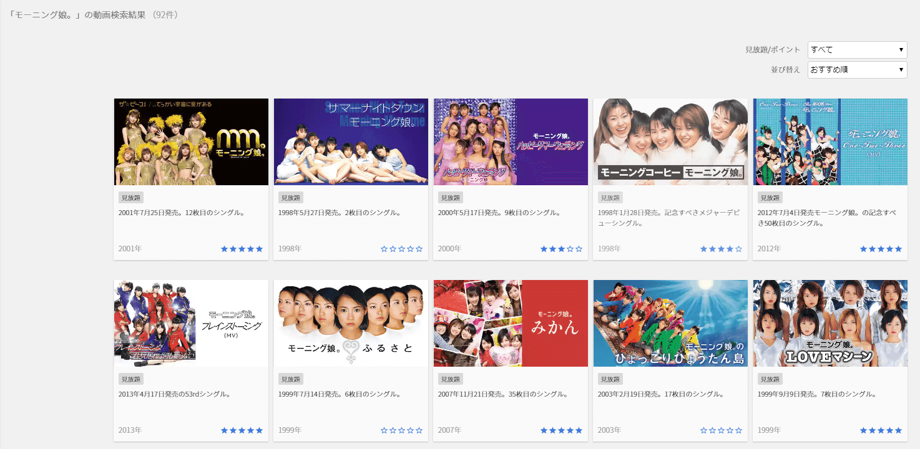
Task: Click the 2001年 year label
Action: click(x=130, y=249)
